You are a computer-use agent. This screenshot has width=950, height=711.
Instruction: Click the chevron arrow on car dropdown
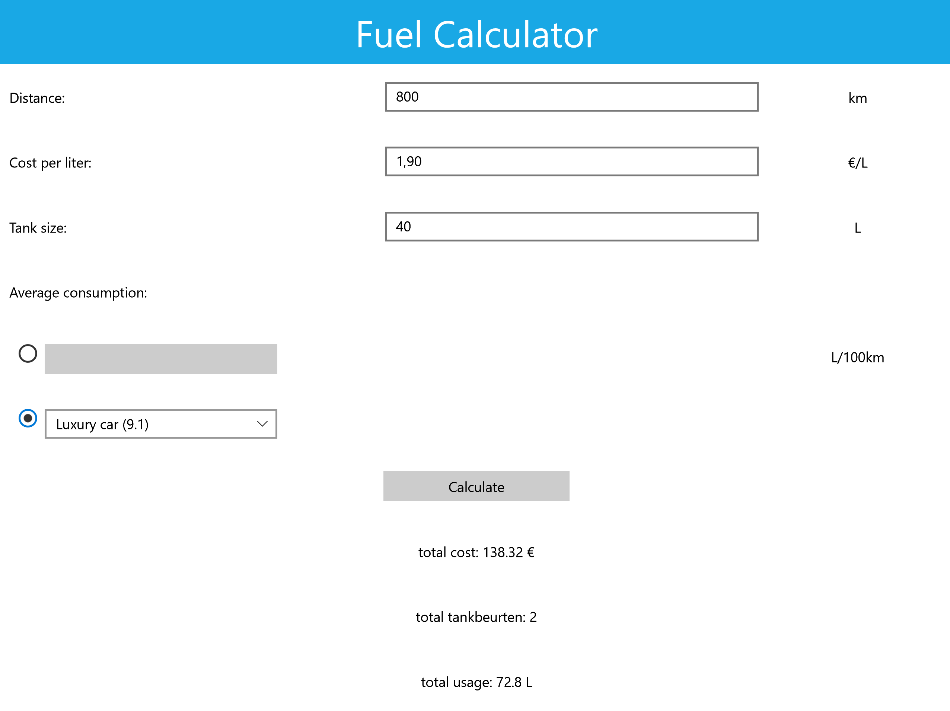pos(262,424)
